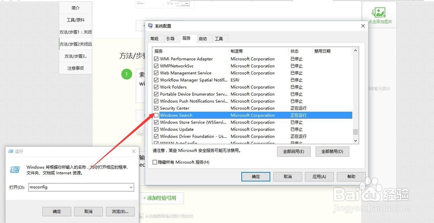Click the services list scrollbar down arrow
434x223 pixels.
tap(356, 141)
